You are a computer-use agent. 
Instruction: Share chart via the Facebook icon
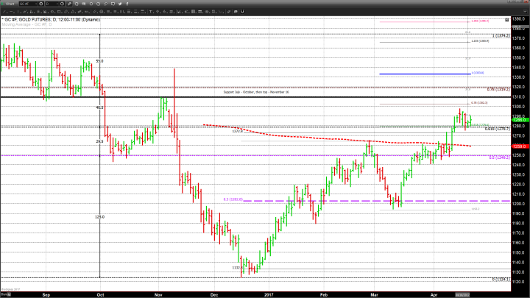tap(127, 4)
